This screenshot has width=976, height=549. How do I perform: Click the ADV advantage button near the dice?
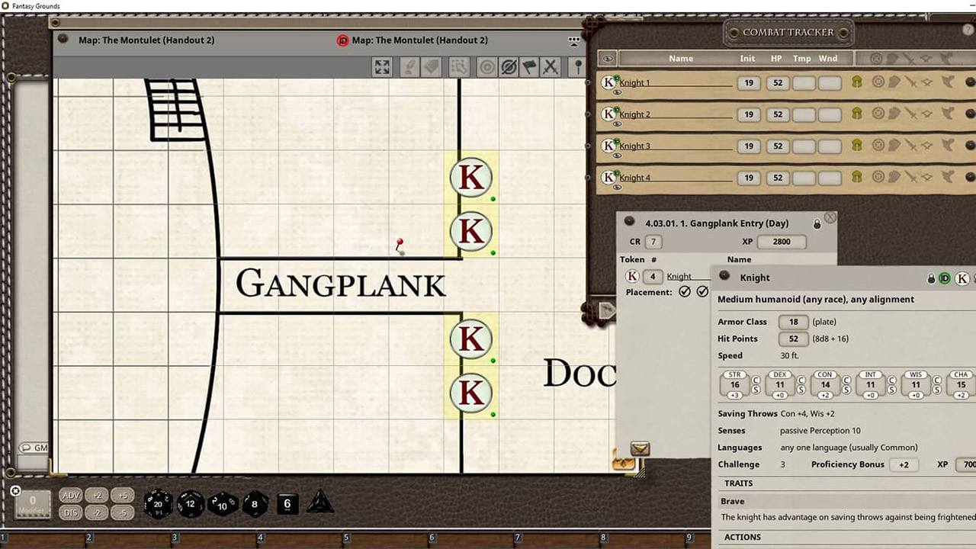point(70,496)
